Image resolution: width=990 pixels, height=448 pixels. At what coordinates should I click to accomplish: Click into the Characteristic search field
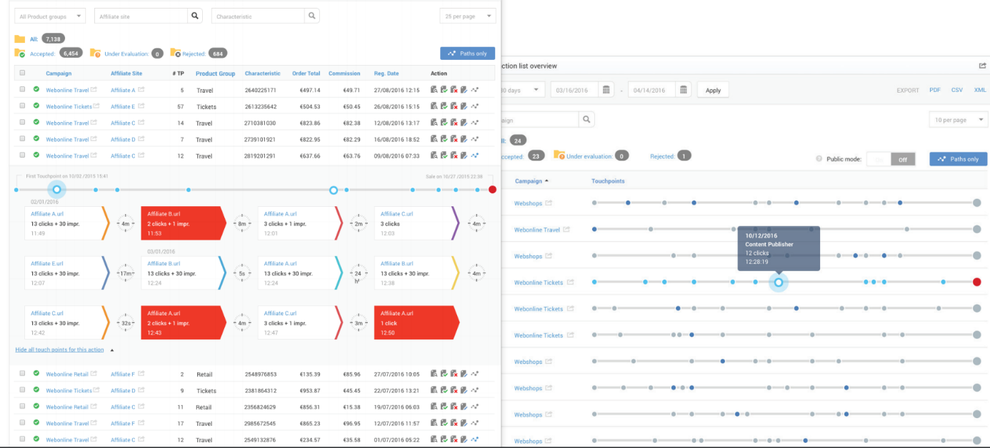pyautogui.click(x=258, y=16)
